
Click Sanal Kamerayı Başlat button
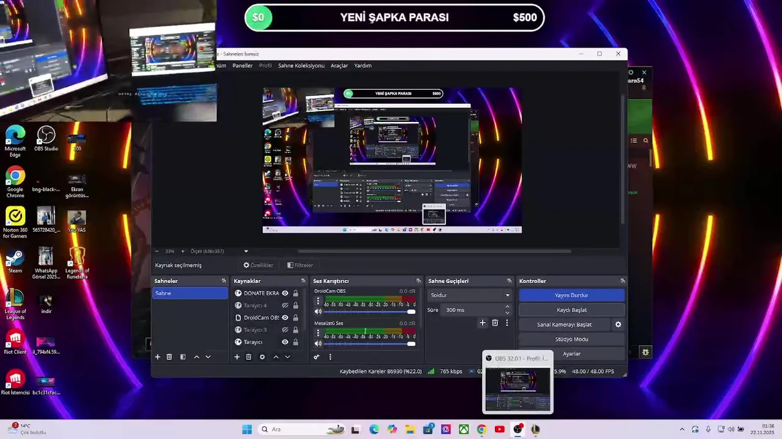pos(565,324)
